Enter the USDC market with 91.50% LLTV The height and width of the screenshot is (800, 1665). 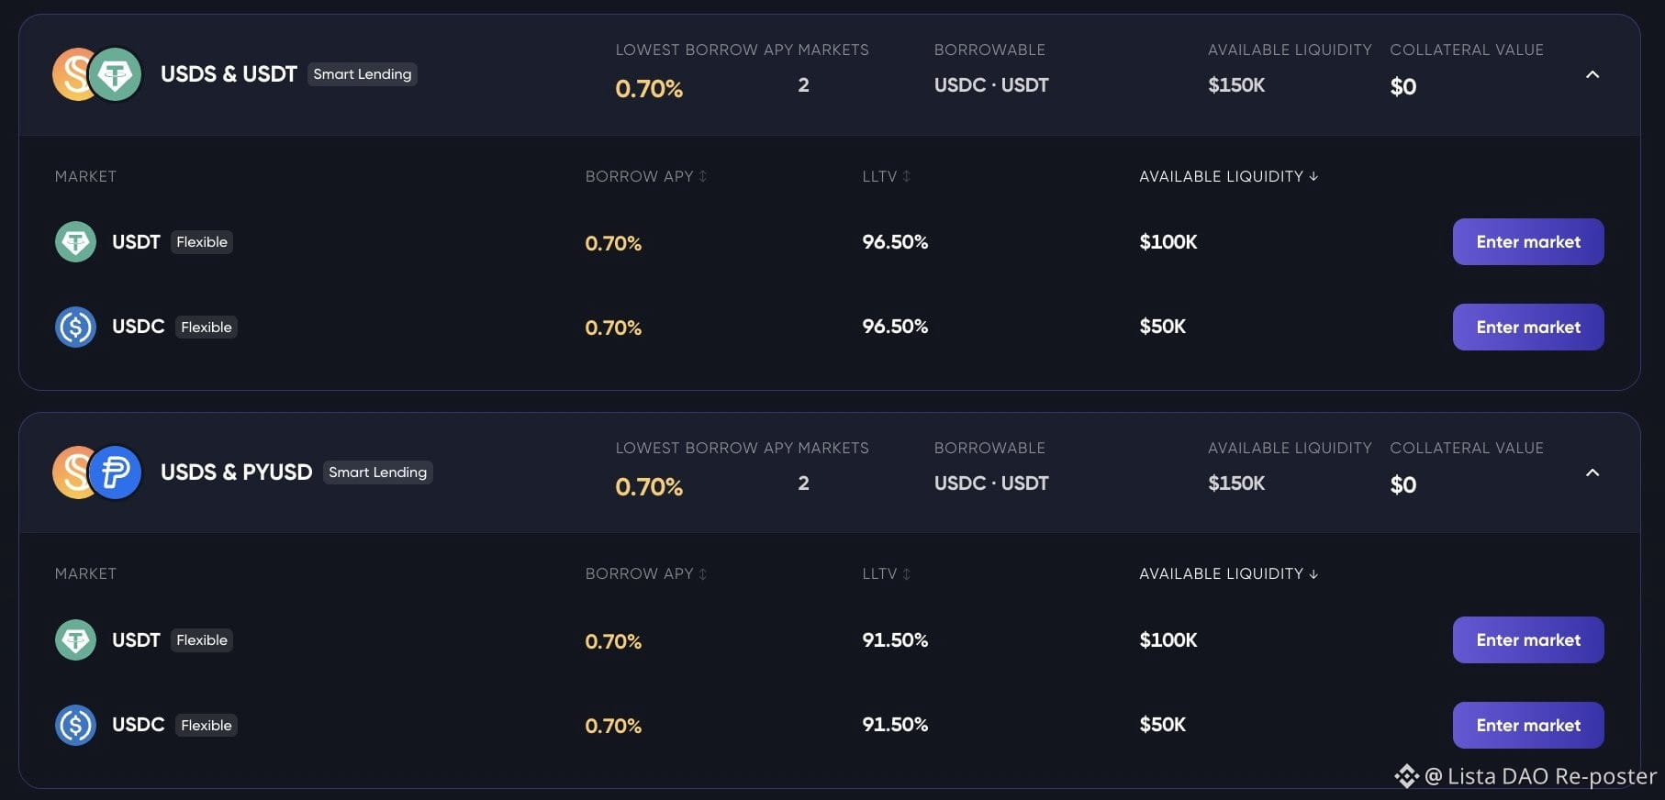point(1528,726)
